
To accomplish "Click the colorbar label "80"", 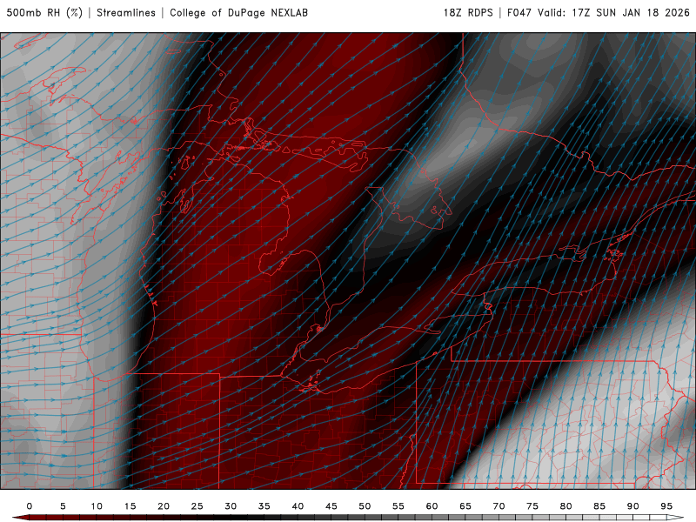I will pyautogui.click(x=566, y=506).
